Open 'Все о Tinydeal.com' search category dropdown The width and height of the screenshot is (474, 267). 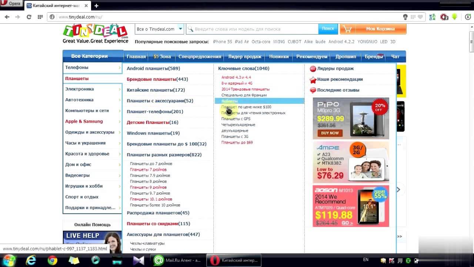159,29
